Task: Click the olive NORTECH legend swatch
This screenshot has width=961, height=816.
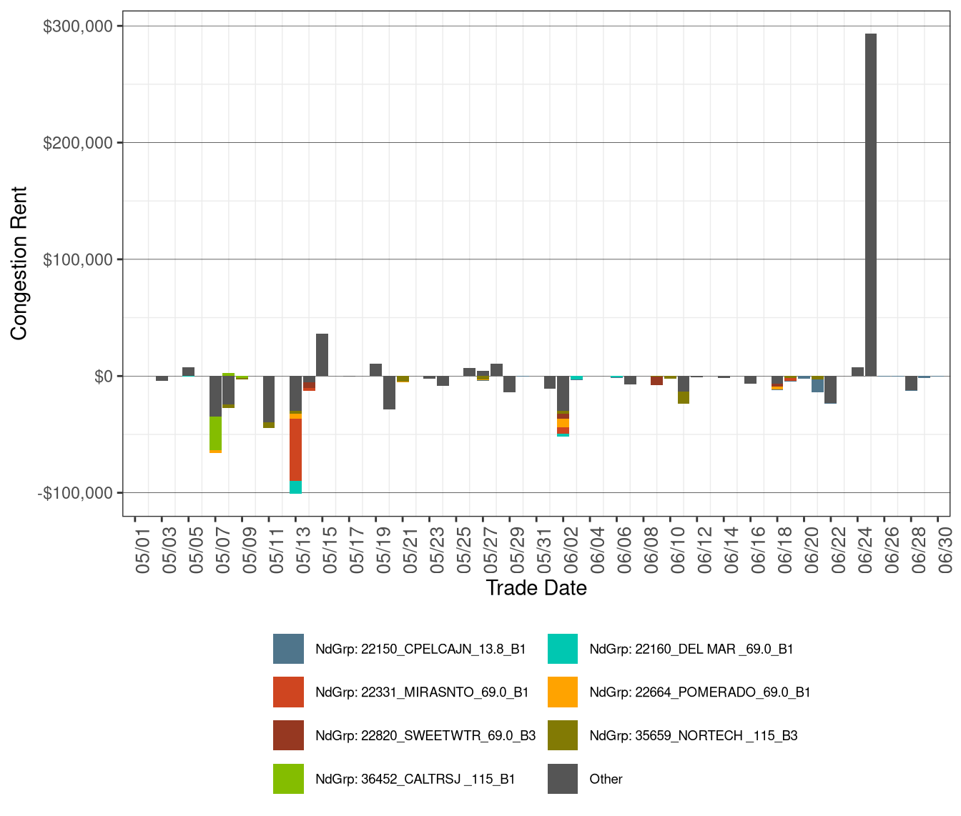Action: (563, 735)
